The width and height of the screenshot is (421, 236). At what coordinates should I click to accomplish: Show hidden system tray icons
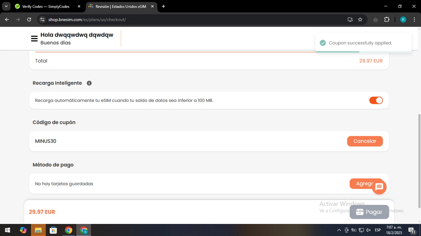339,230
